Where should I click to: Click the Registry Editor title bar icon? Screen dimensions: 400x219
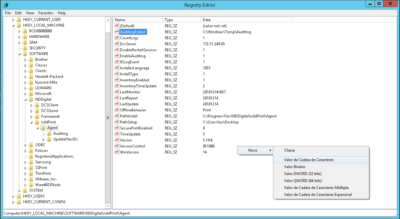6,3
